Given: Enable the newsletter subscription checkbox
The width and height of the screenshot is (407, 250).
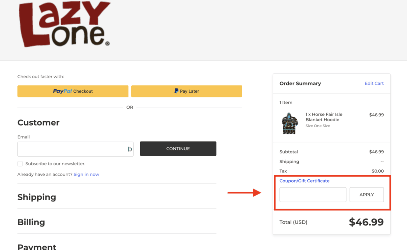Looking at the screenshot, I should click(x=20, y=164).
